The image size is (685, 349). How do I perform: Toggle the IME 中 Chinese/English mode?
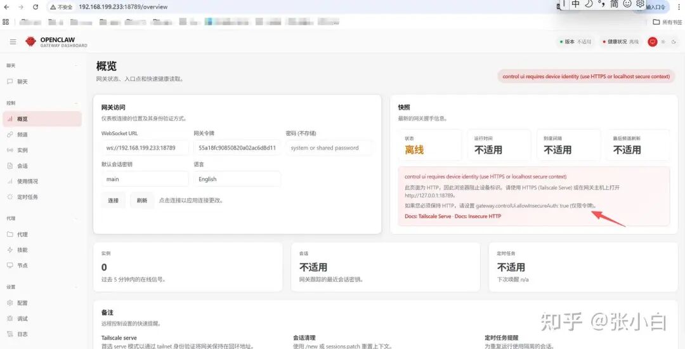[x=576, y=4]
